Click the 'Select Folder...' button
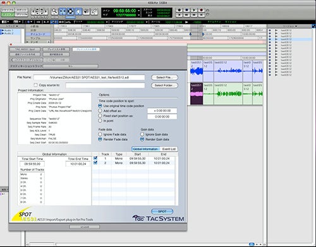This screenshot has height=247, width=316. [164, 85]
